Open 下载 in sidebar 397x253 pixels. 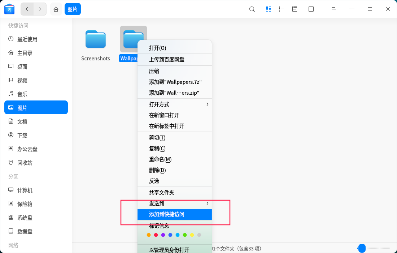pos(36,136)
